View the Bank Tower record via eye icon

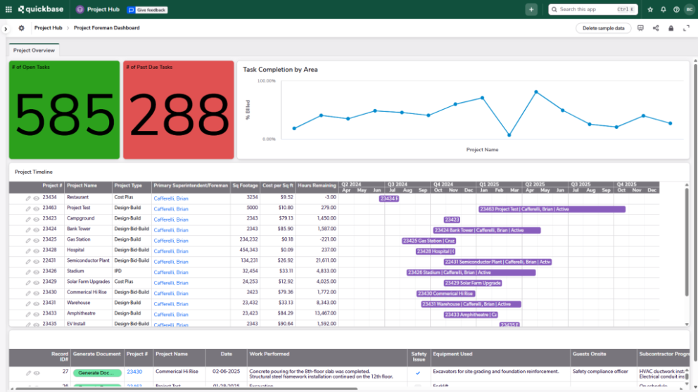(36, 229)
